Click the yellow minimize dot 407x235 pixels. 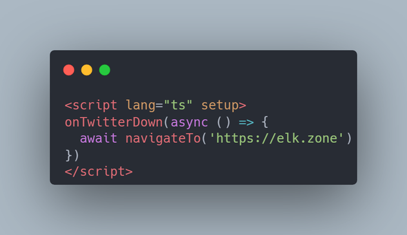86,70
